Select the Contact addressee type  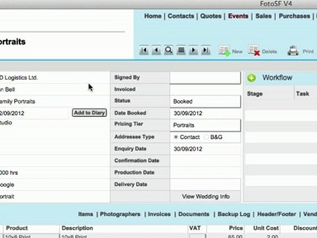[x=176, y=137]
